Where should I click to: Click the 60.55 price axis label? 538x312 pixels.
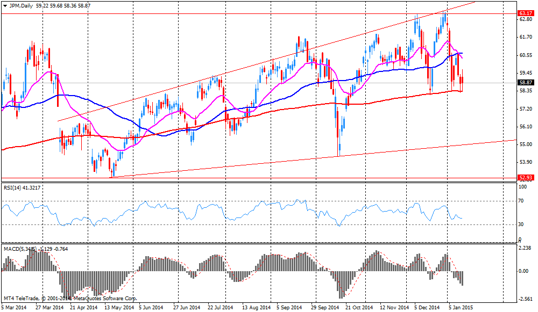(526, 55)
